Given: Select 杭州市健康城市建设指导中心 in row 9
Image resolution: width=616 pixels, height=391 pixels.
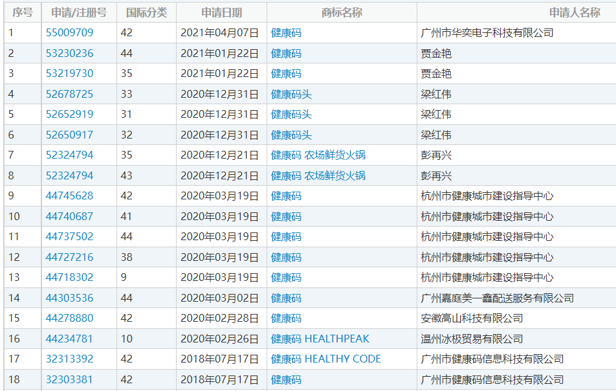Looking at the screenshot, I should pos(487,195).
